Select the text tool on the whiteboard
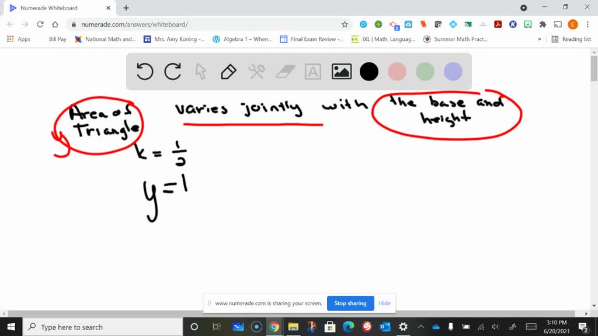Viewport: 598px width, 336px height. tap(313, 71)
